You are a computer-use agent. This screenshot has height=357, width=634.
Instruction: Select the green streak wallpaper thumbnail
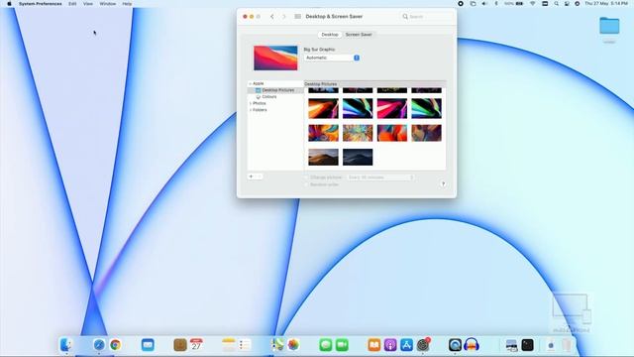tap(426, 108)
